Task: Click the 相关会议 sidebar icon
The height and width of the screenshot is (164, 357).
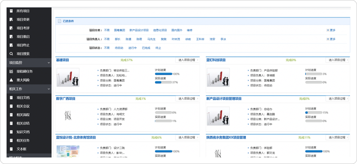Action: click(x=11, y=106)
